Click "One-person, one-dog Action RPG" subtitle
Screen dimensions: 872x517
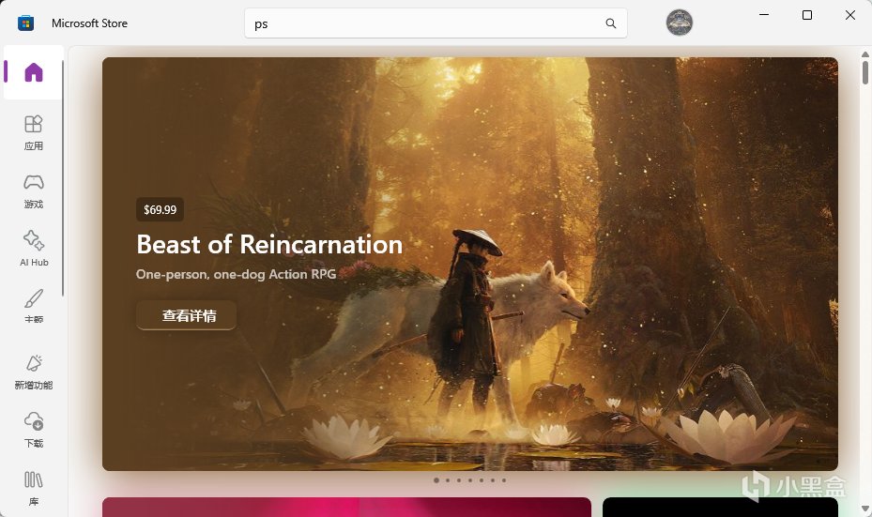click(x=237, y=274)
